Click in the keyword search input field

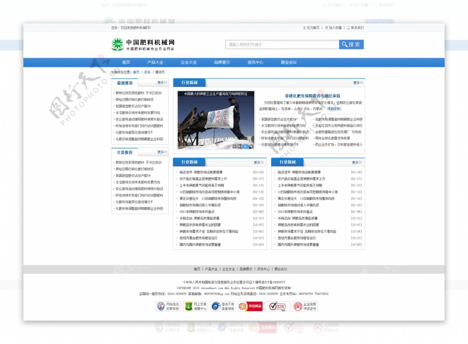point(282,45)
